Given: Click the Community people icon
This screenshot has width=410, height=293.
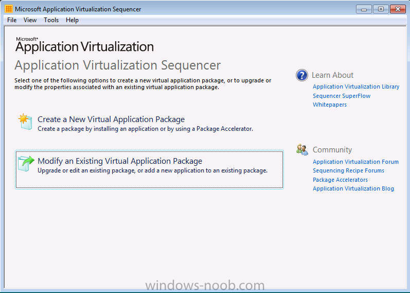Looking at the screenshot, I should (x=302, y=149).
